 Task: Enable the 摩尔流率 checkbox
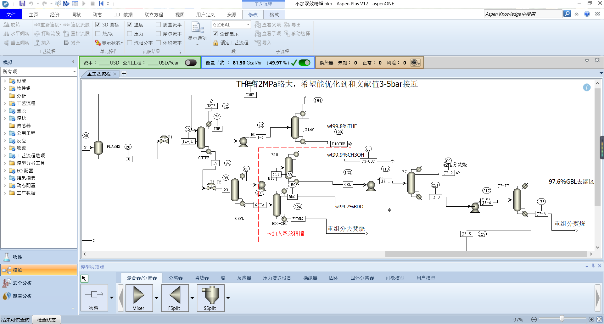(x=158, y=33)
